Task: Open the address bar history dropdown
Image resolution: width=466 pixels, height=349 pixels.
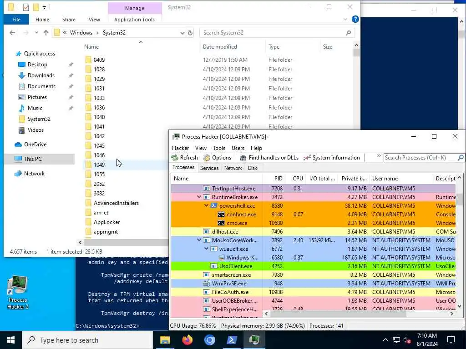Action: 182,33
